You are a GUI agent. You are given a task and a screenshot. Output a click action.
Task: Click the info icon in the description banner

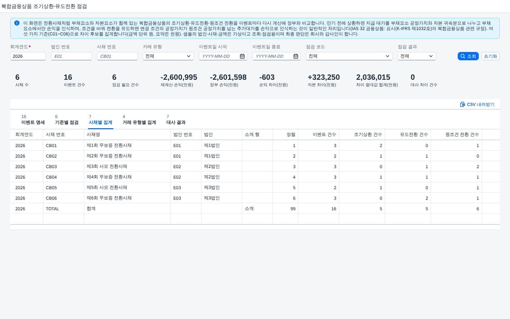(17, 23)
